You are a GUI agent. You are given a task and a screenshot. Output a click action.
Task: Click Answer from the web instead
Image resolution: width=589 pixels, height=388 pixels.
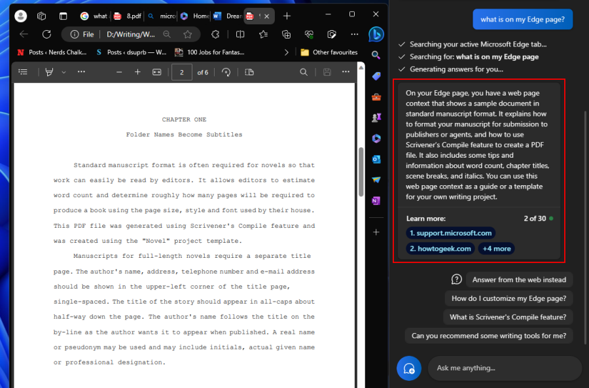519,279
